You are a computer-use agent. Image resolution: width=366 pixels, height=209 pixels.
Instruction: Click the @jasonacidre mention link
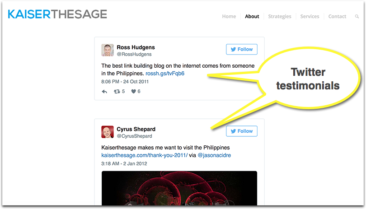[x=214, y=155]
